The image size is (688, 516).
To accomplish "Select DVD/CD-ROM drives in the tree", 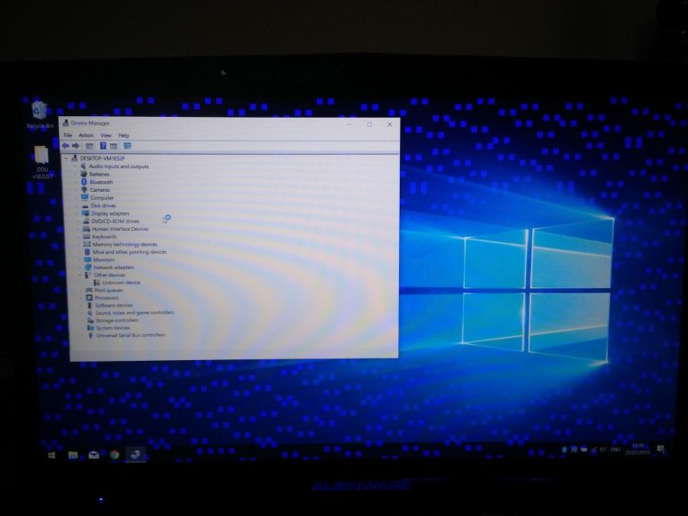I will 115,221.
